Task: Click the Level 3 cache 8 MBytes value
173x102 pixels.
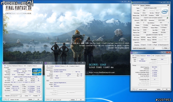Action: (x=31, y=92)
